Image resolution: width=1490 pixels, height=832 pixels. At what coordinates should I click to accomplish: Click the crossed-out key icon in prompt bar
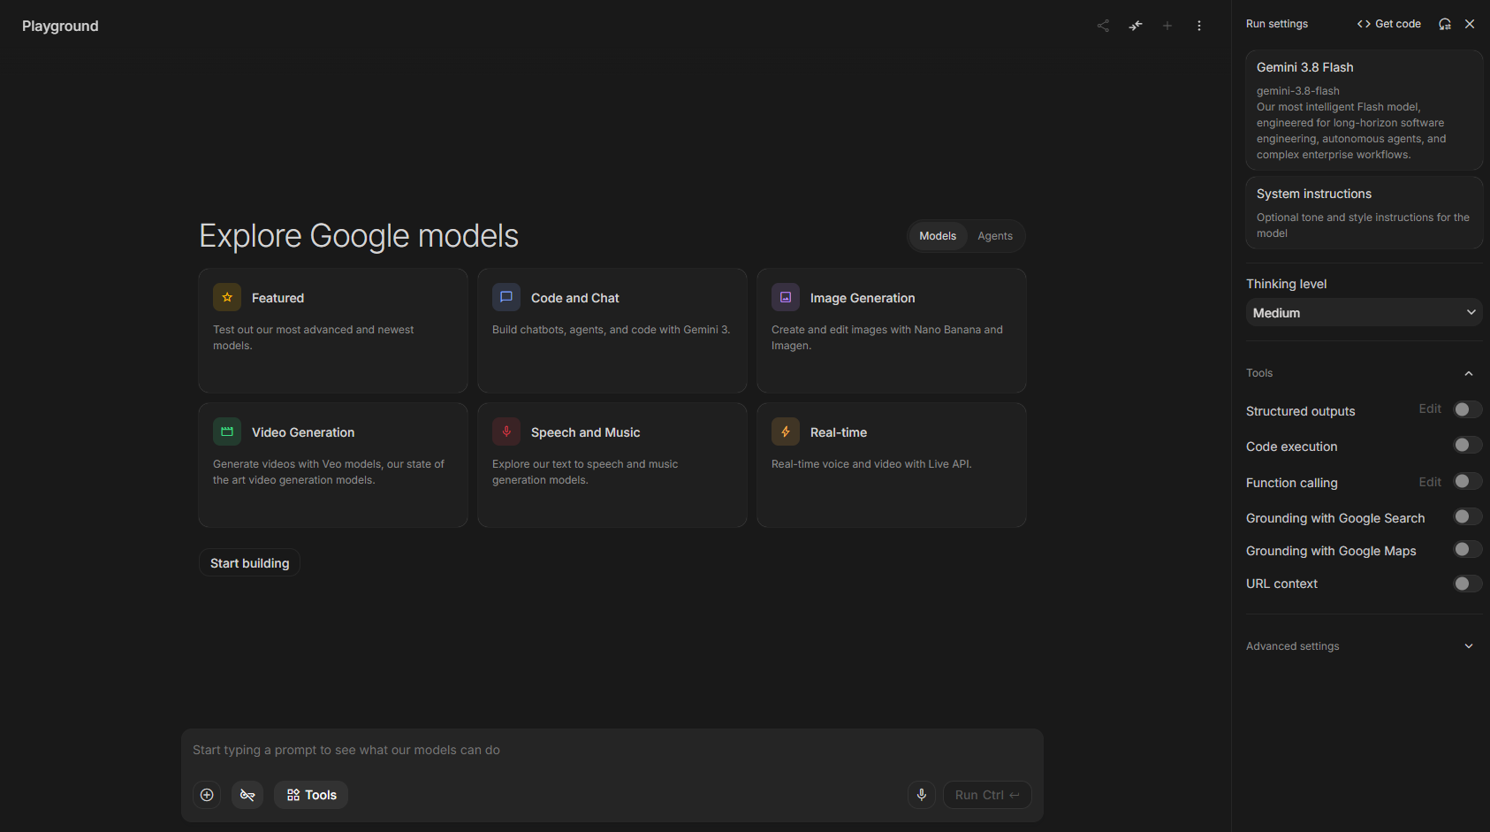247,795
